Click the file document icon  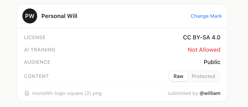click(27, 93)
